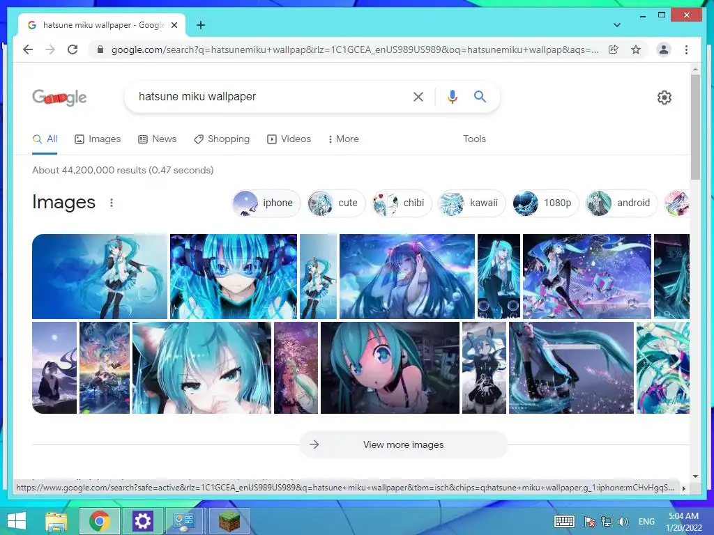This screenshot has width=714, height=535.
Task: Switch to the Videos tab
Action: 289,139
